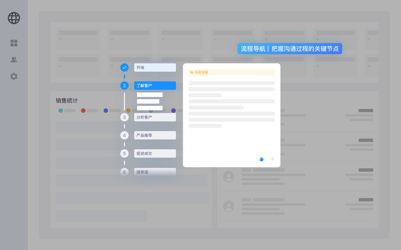This screenshot has width=401, height=250.
Task: Click the small orange bar-chart icon by 当前流程
Action: pyautogui.click(x=192, y=72)
